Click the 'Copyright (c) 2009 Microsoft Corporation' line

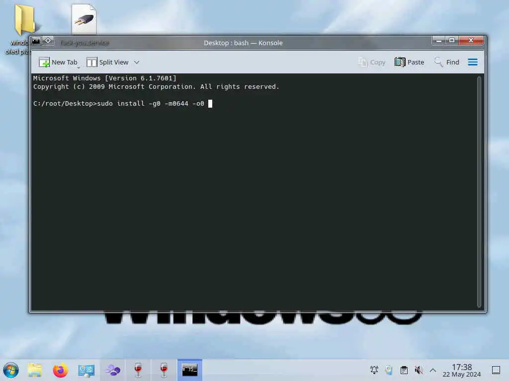pyautogui.click(x=156, y=86)
